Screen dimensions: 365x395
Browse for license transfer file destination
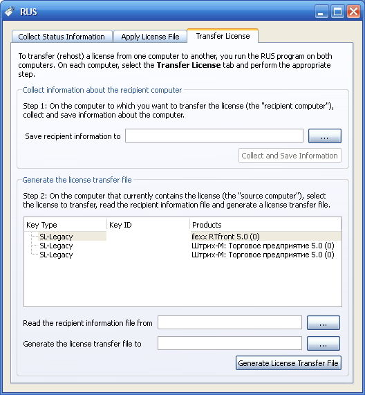[x=324, y=343]
